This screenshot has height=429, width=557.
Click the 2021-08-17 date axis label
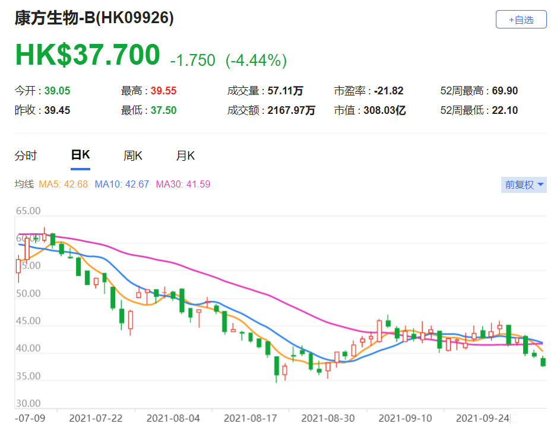[x=251, y=418]
